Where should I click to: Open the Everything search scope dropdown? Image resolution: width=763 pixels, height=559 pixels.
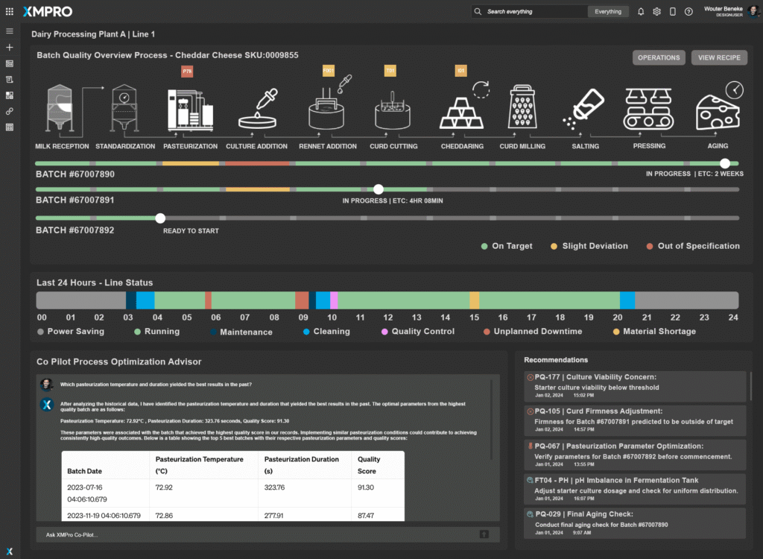click(608, 12)
